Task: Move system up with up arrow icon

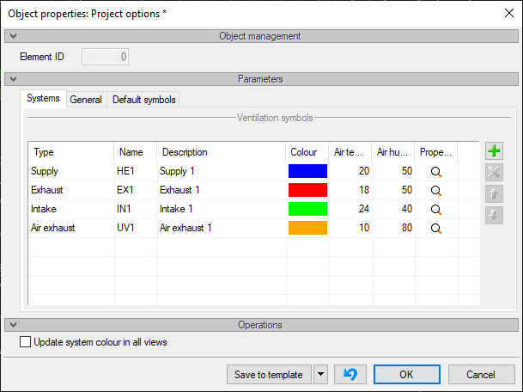Action: click(494, 193)
